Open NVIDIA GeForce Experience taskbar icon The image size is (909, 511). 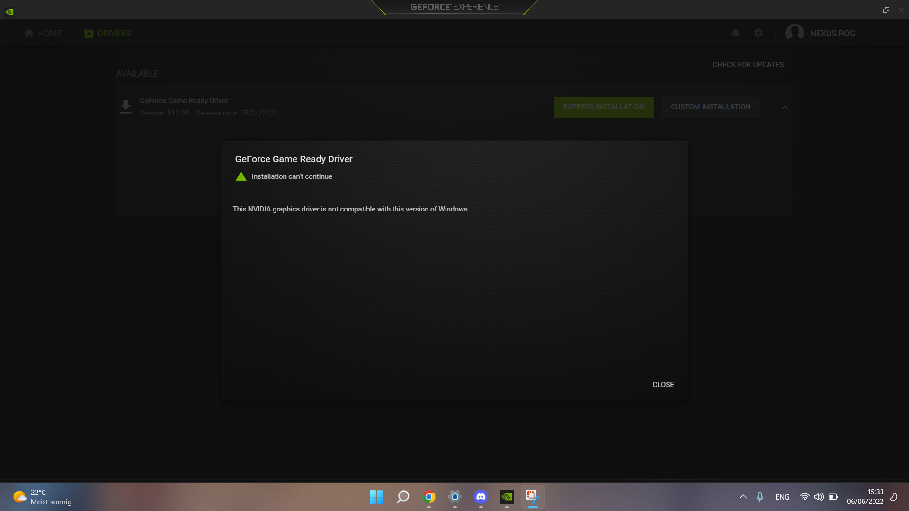(507, 497)
